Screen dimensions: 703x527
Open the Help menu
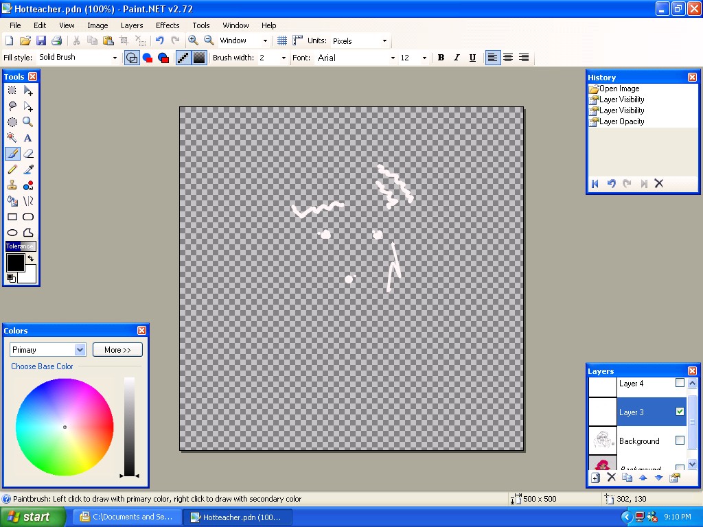coord(269,25)
